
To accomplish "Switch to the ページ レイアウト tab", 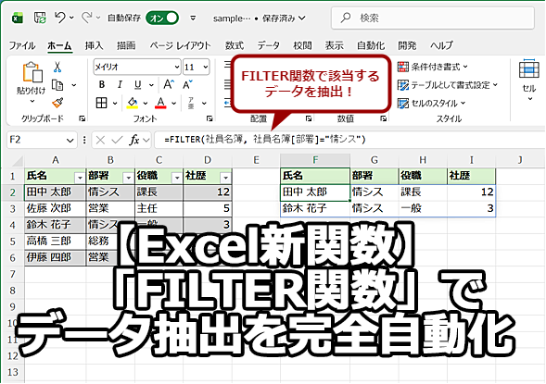I will pos(181,45).
